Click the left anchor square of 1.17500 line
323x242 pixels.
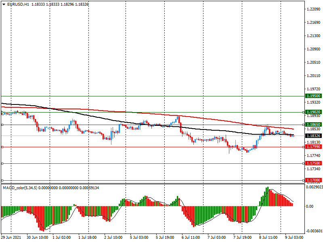[2, 163]
